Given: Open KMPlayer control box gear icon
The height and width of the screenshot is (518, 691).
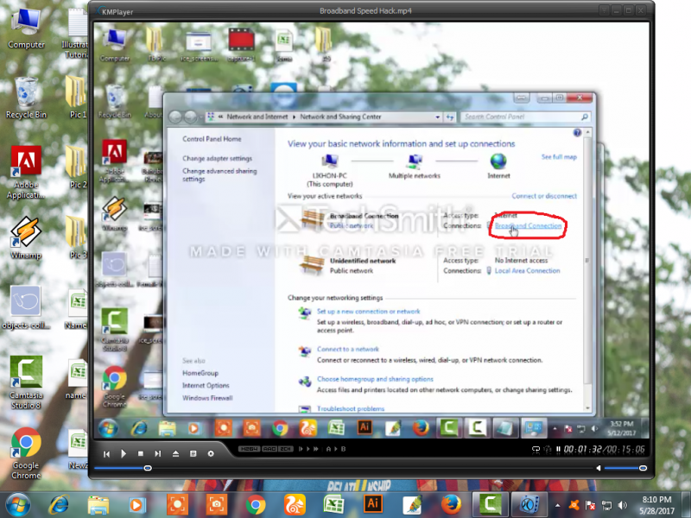Looking at the screenshot, I should coord(211,453).
